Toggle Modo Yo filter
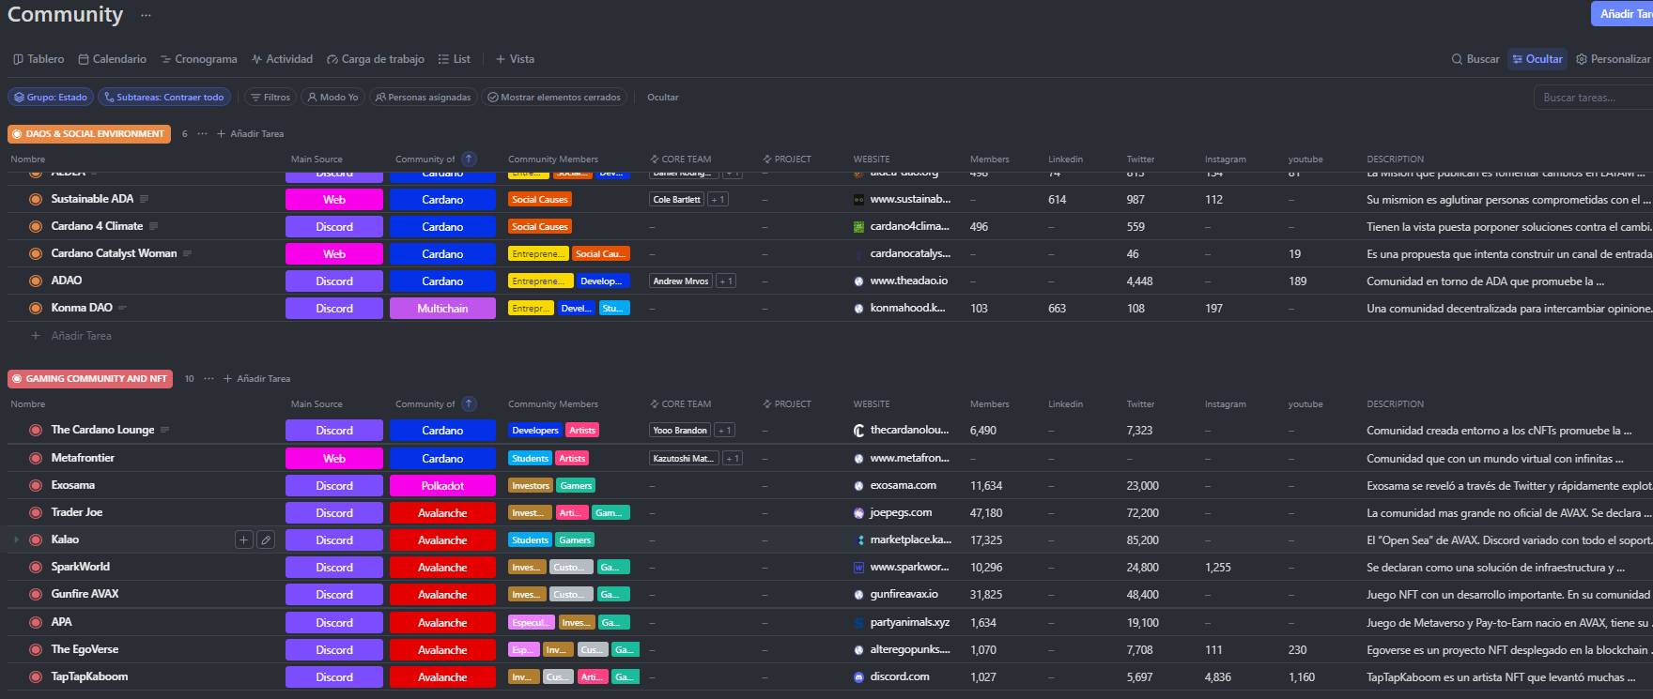The image size is (1653, 699). (x=332, y=97)
